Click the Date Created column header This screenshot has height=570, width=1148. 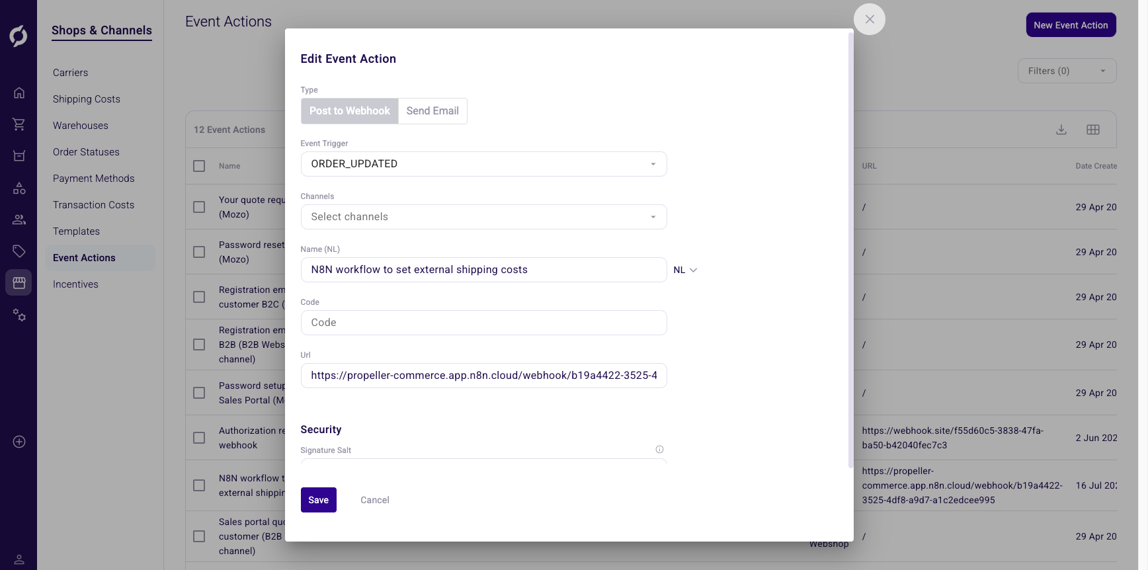click(x=1096, y=166)
